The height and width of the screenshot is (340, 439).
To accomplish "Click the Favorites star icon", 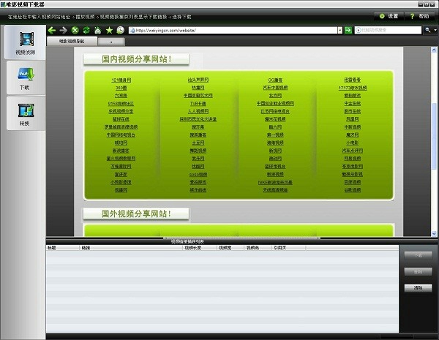I will point(109,31).
